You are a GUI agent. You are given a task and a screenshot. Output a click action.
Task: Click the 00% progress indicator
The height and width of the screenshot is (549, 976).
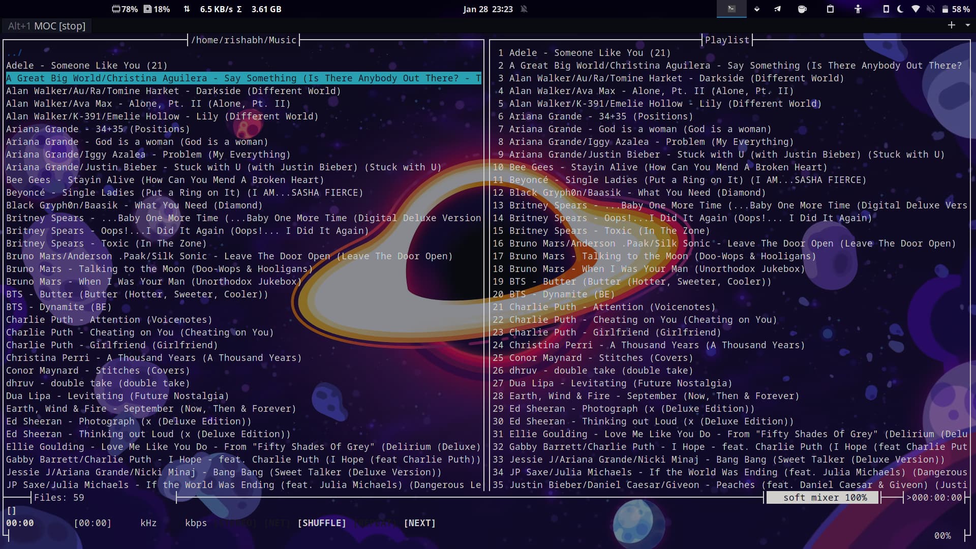point(942,536)
